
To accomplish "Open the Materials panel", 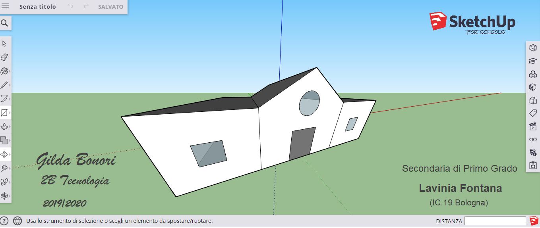I will point(533,87).
